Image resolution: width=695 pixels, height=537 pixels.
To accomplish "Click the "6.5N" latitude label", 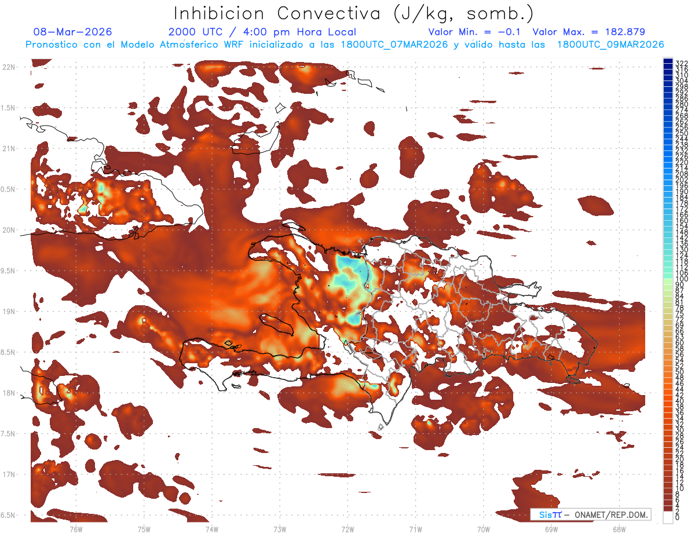I will point(9,515).
